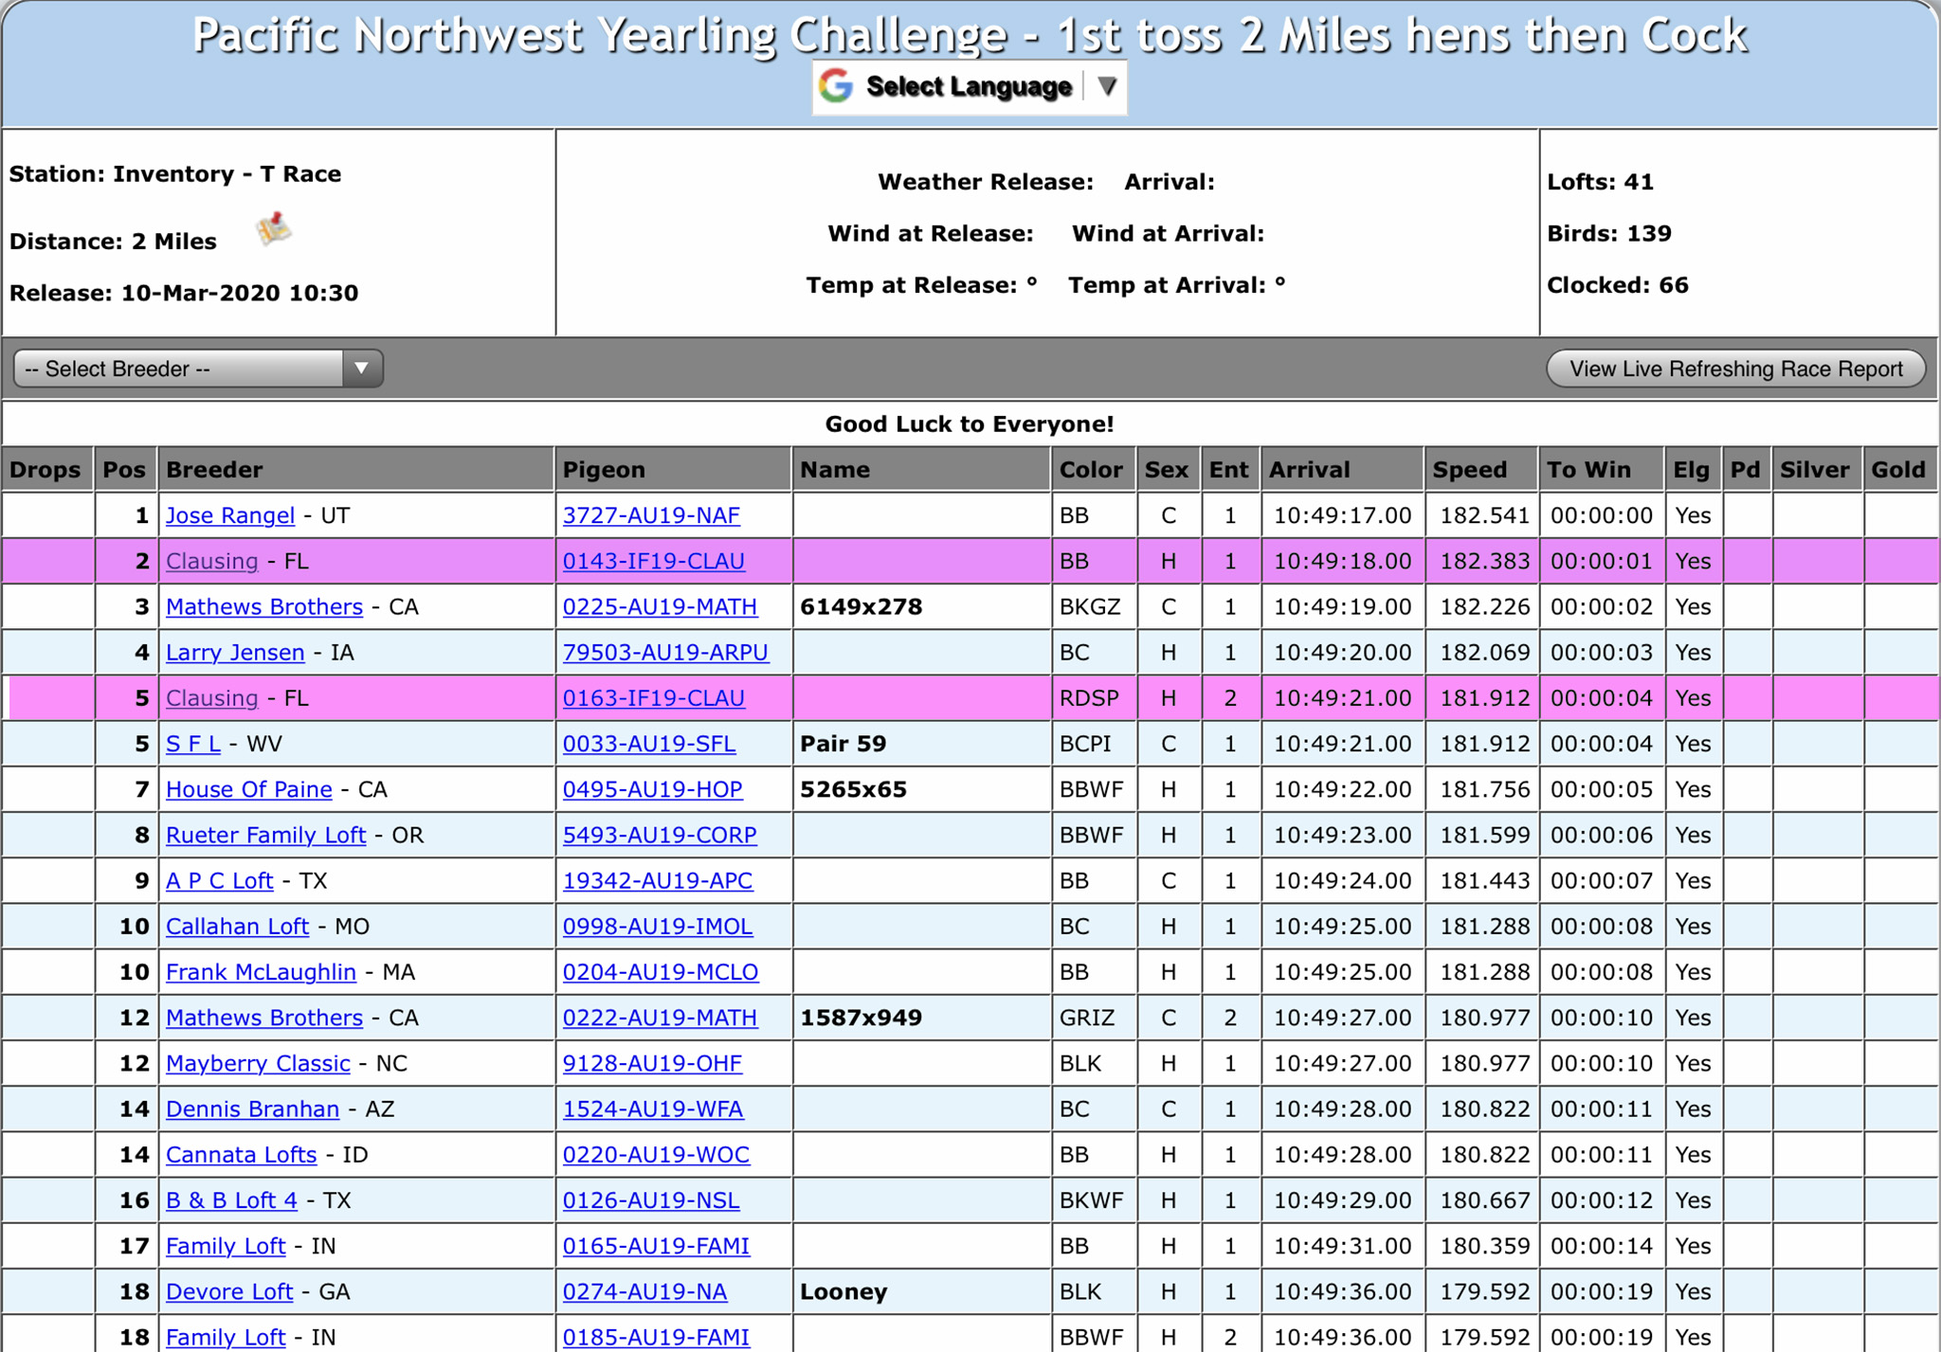This screenshot has height=1352, width=1941.
Task: Open the Select Breeder dropdown
Action: (198, 369)
